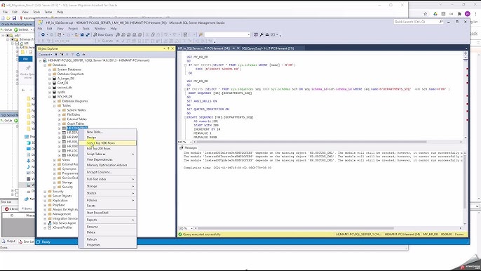Screen dimensions: 481x271
Task: Expand the A_Larger_DB database node
Action: point(50,79)
